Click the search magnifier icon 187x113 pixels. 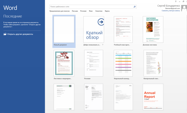tap(135, 7)
